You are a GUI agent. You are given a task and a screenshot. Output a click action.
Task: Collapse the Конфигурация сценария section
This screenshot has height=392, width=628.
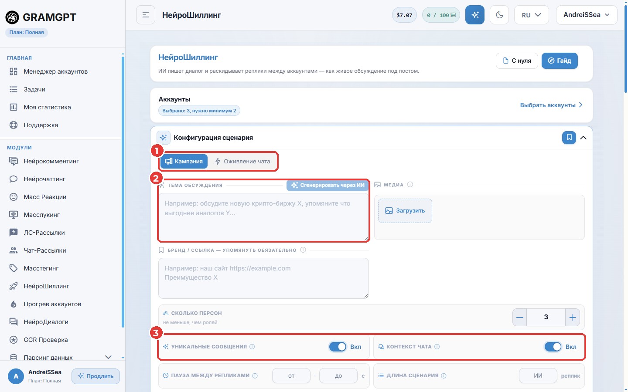coord(584,138)
